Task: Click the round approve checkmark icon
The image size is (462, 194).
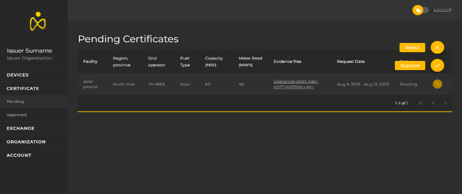Action: [x=437, y=66]
